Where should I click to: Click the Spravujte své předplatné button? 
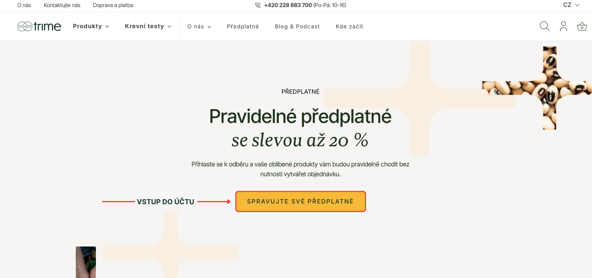301,201
